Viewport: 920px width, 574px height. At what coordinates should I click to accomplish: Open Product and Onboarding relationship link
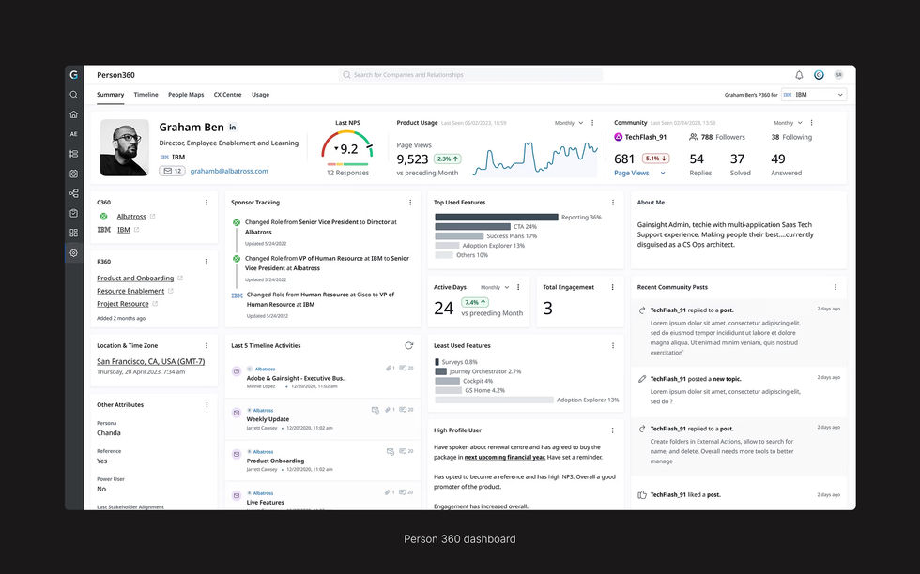135,278
